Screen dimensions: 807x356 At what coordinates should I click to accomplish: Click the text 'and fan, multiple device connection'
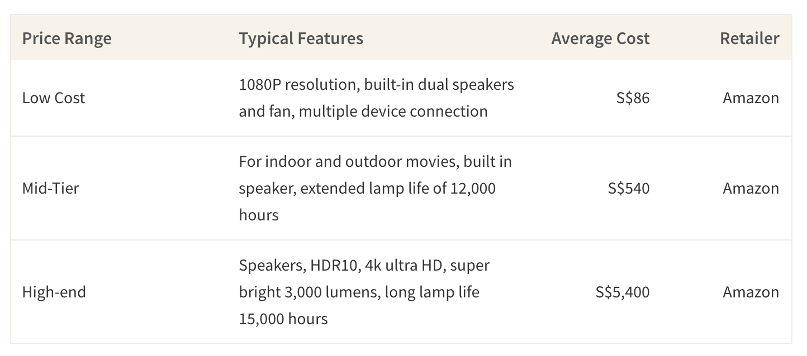point(363,111)
